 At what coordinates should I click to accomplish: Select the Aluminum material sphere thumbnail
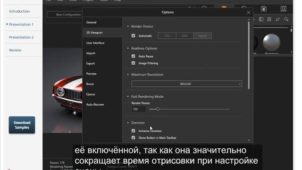click(271, 43)
